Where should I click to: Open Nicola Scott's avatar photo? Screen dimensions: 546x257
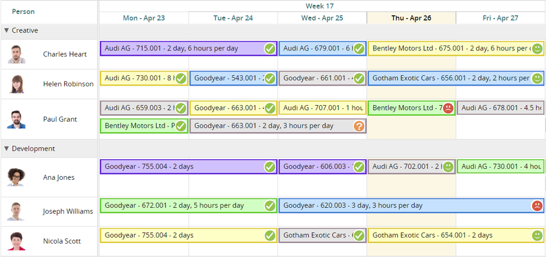pos(16,241)
